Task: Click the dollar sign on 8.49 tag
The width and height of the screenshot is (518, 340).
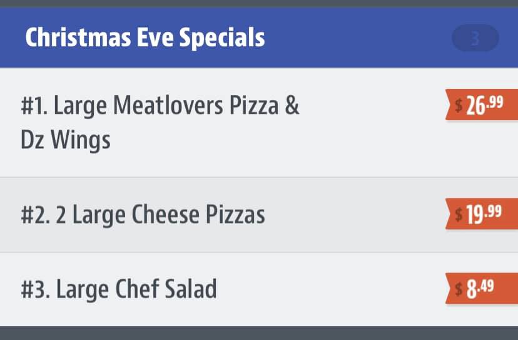Action: [459, 289]
